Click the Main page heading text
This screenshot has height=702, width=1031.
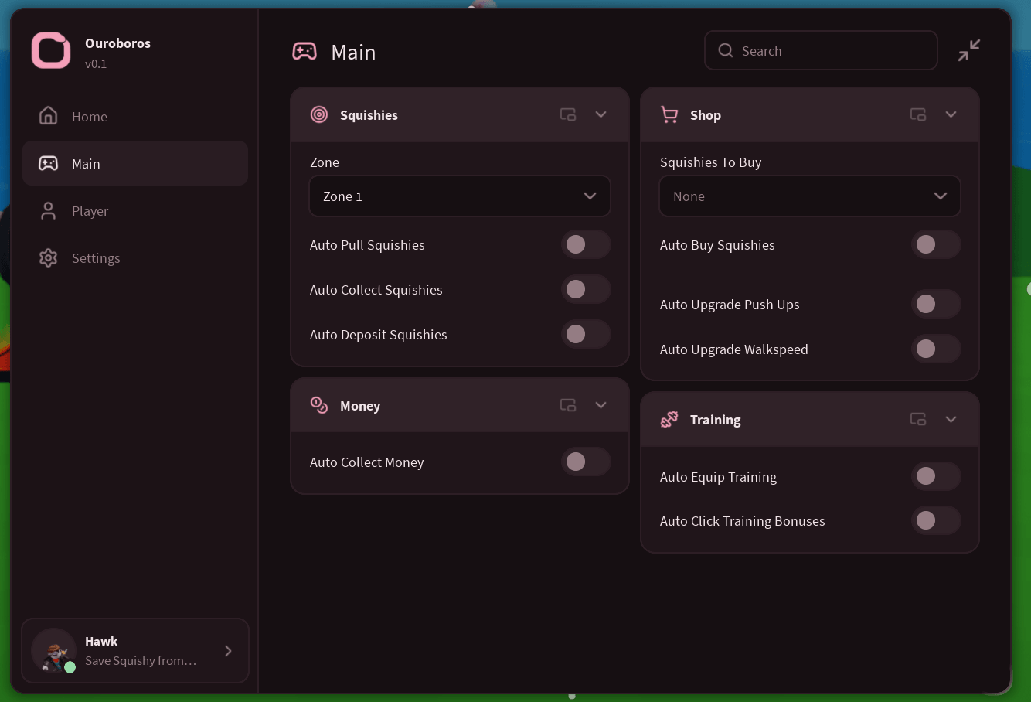353,52
